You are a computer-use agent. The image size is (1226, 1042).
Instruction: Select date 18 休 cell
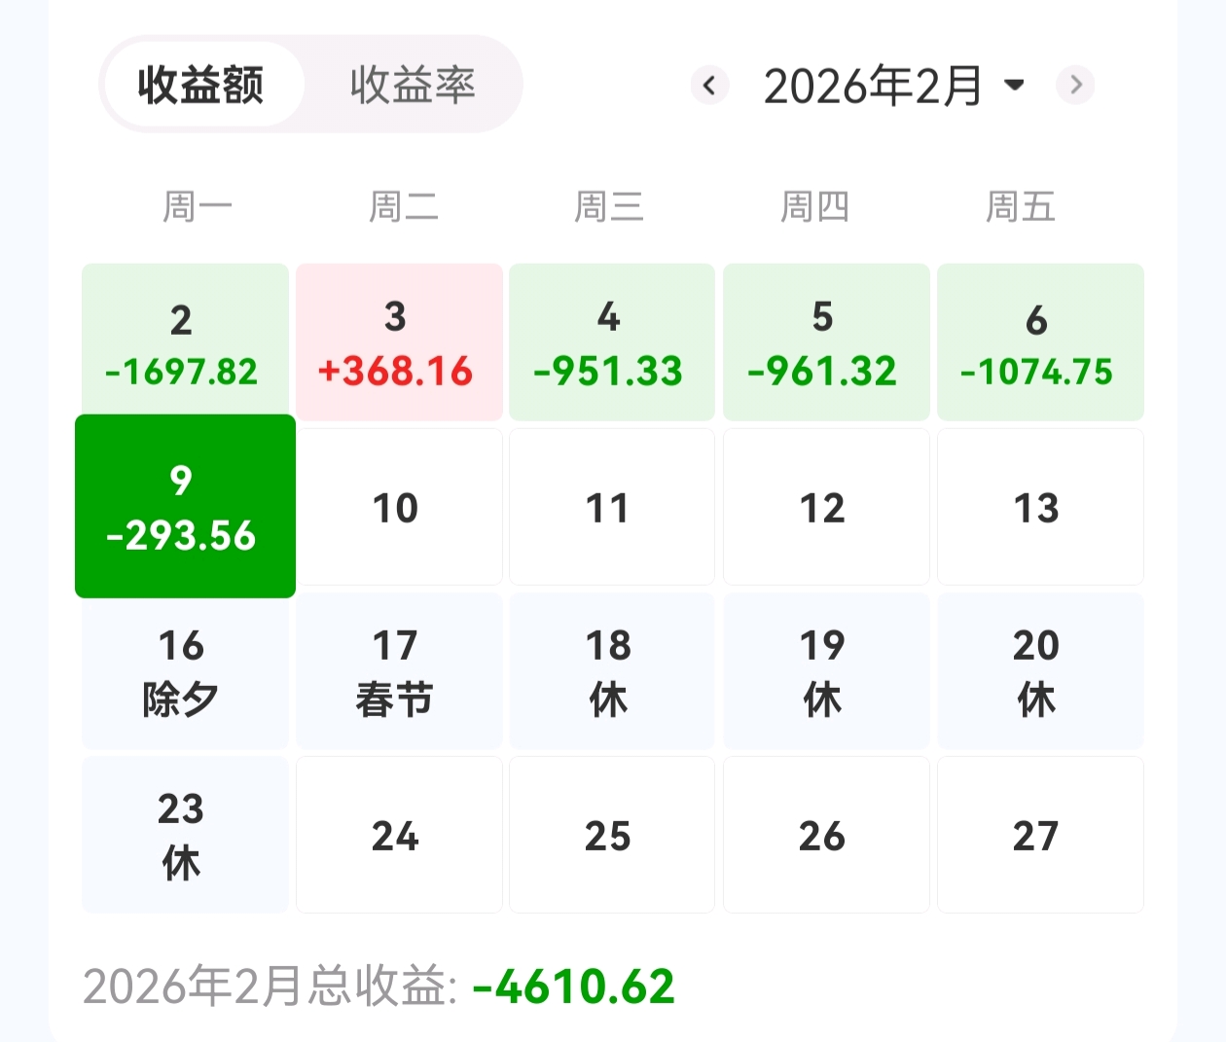click(x=612, y=671)
